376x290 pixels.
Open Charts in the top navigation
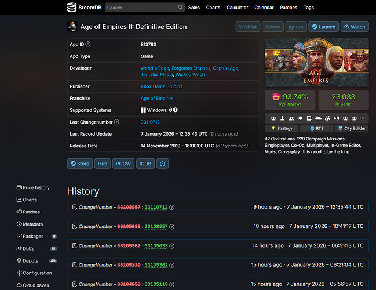[213, 8]
